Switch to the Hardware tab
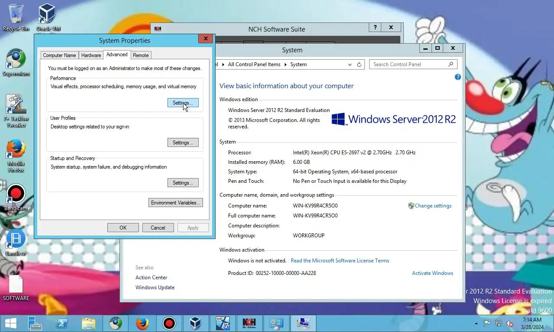This screenshot has height=332, width=554. point(91,55)
